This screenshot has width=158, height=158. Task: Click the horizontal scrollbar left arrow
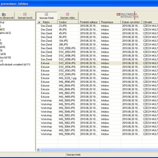[x=38, y=150]
